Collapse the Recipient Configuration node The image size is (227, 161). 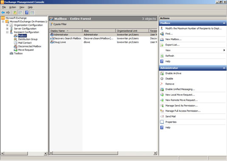point(7,32)
